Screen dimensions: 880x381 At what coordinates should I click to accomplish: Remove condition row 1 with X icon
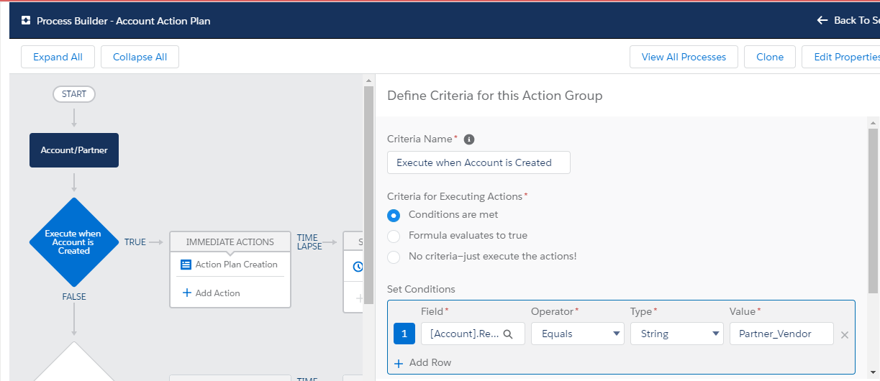click(x=845, y=335)
